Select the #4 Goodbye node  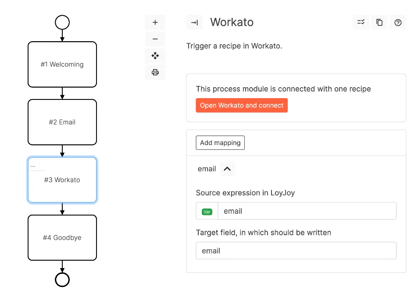[62, 237]
